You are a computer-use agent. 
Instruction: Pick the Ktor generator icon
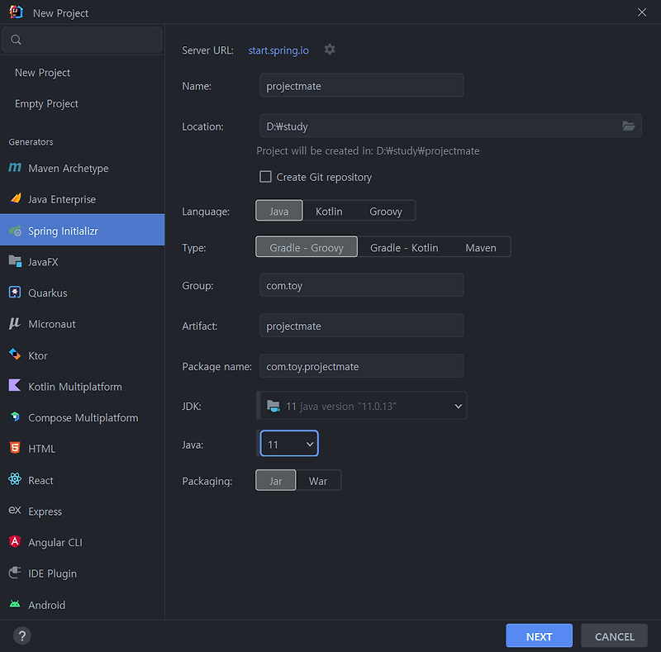[x=15, y=355]
